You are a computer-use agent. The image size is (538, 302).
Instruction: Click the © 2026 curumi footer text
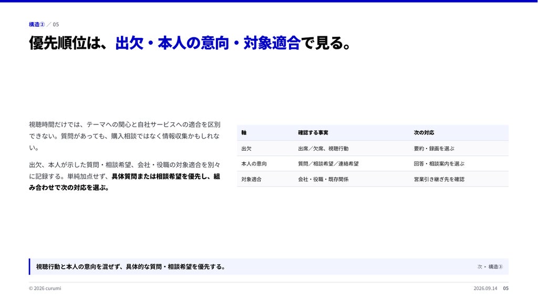click(x=45, y=288)
